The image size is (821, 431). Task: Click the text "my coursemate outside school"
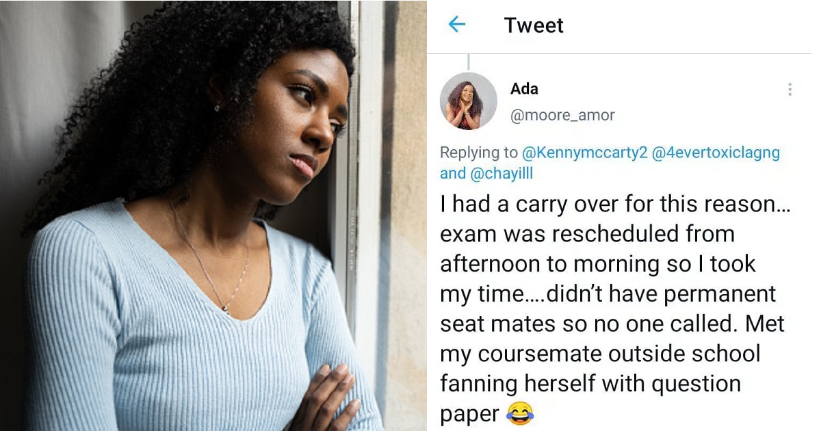[x=600, y=354]
